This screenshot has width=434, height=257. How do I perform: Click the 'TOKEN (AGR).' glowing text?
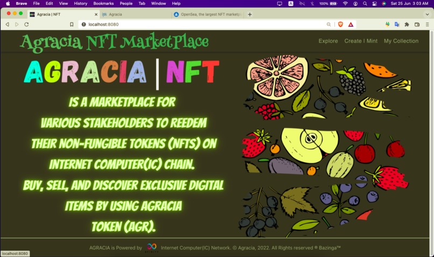point(123,227)
